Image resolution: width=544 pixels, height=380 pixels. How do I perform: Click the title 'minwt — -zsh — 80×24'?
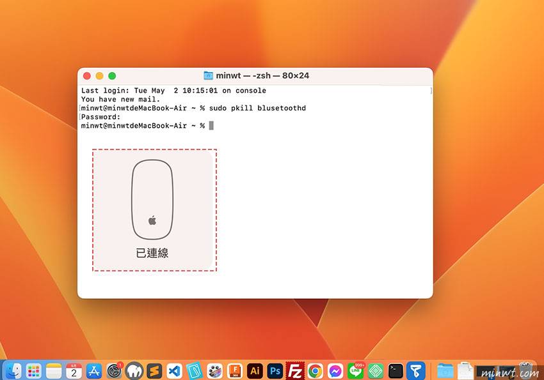point(262,75)
